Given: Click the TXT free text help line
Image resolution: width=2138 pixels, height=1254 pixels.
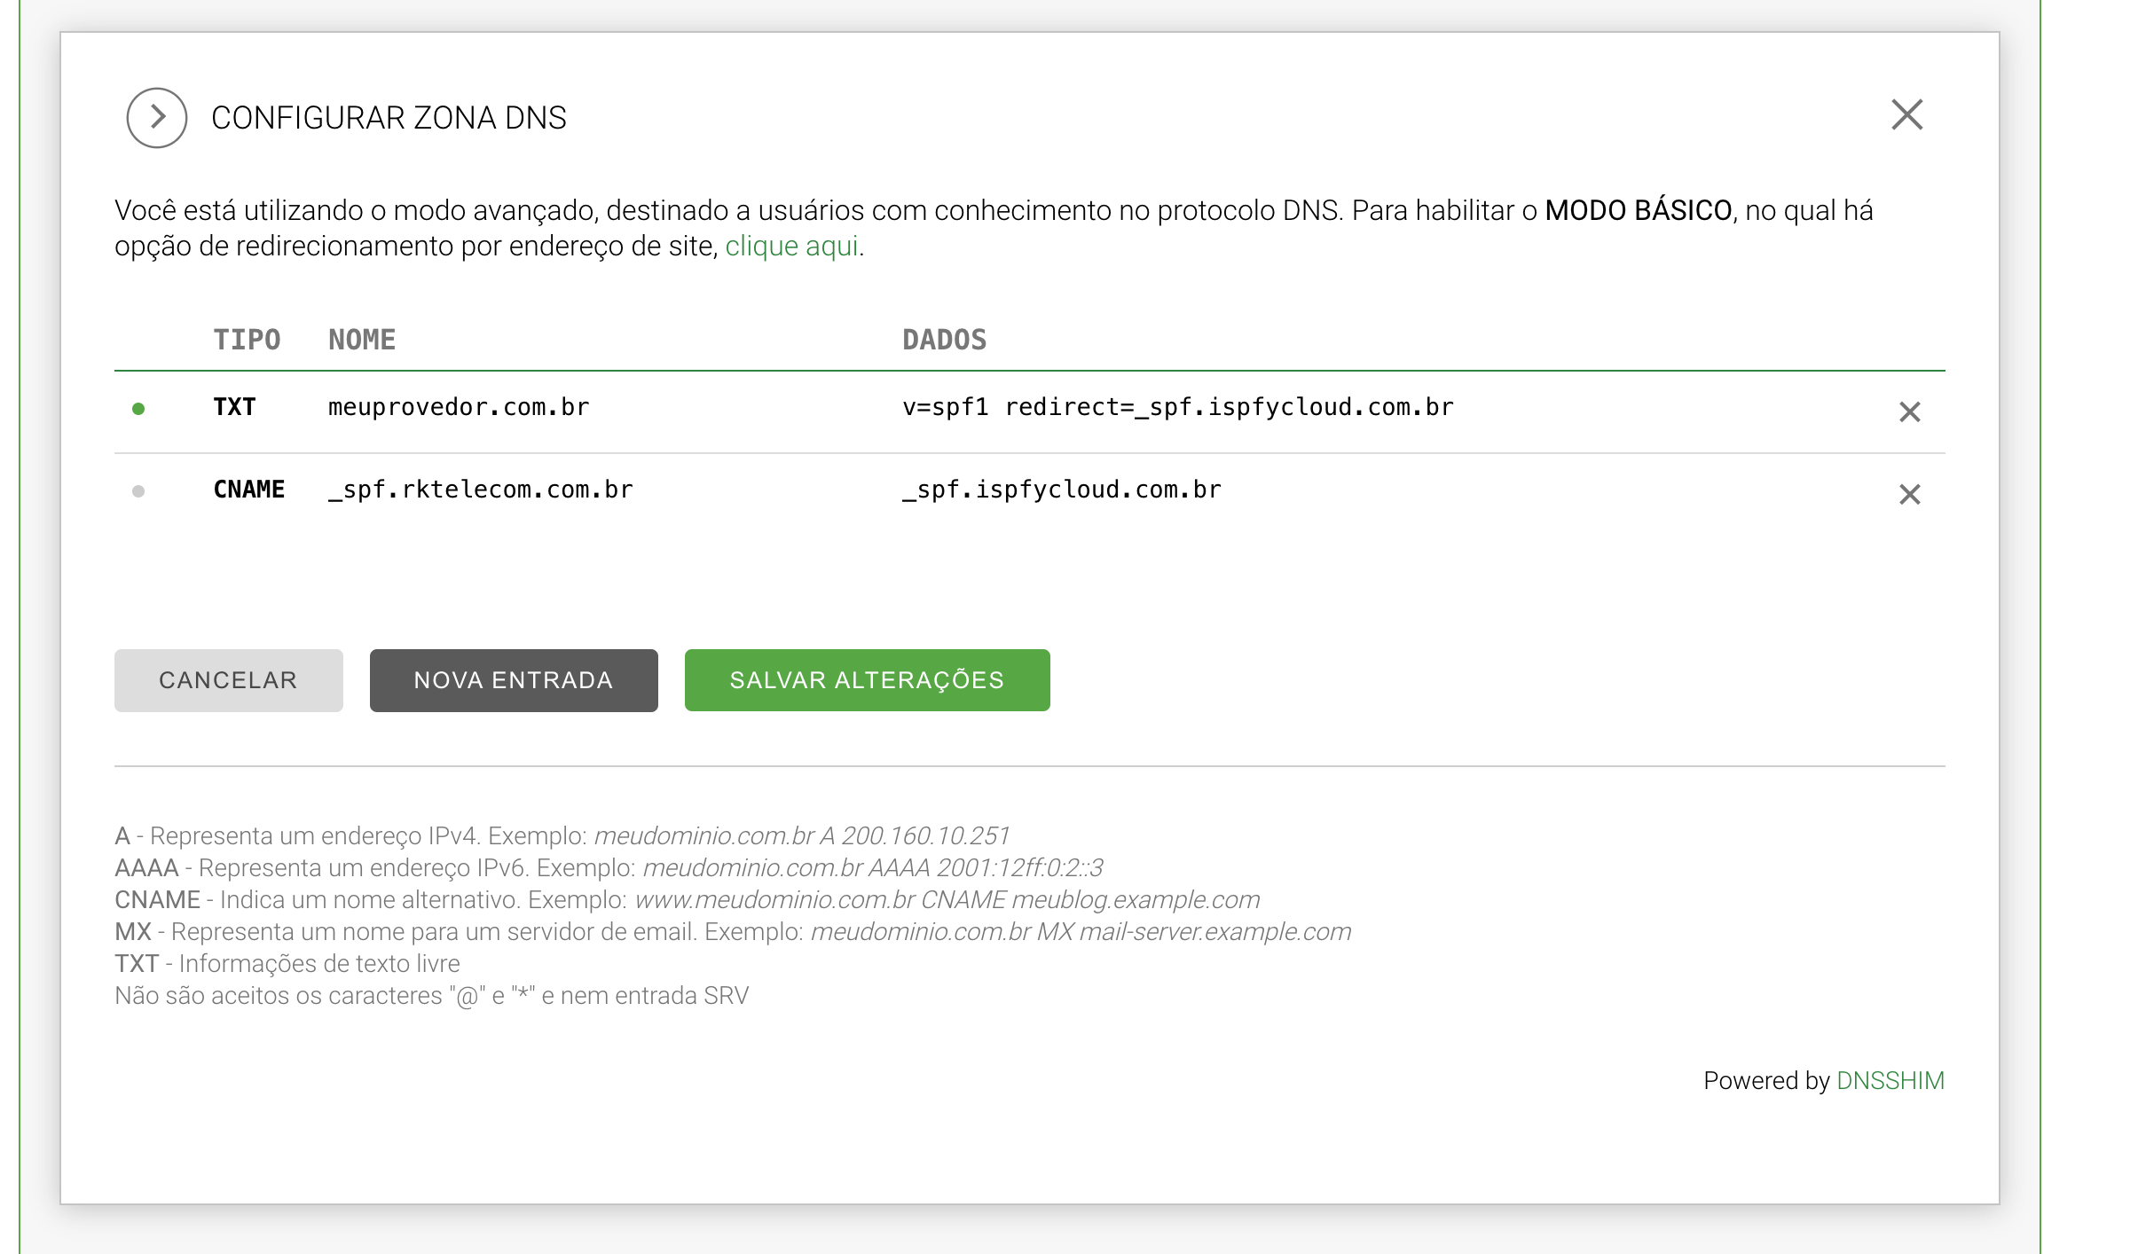Looking at the screenshot, I should click(x=287, y=964).
